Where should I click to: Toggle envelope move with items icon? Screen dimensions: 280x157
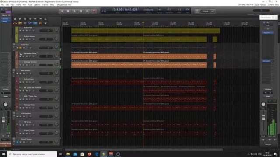(30, 23)
